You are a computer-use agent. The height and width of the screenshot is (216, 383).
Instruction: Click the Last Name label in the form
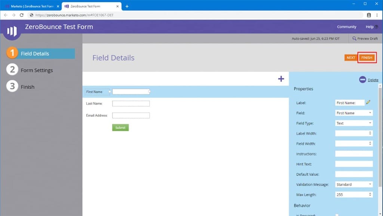pos(94,104)
